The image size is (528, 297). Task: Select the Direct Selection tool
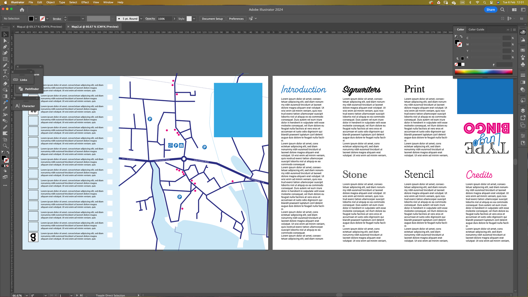[x=5, y=40]
